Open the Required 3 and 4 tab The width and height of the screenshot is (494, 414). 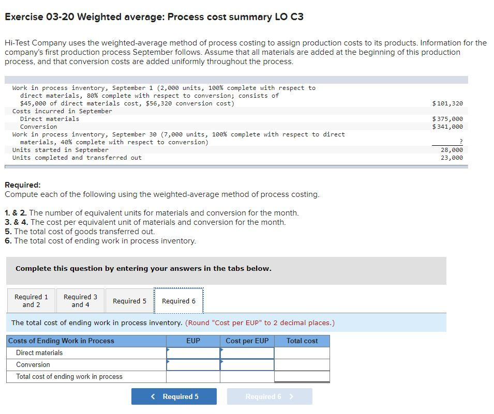[80, 300]
